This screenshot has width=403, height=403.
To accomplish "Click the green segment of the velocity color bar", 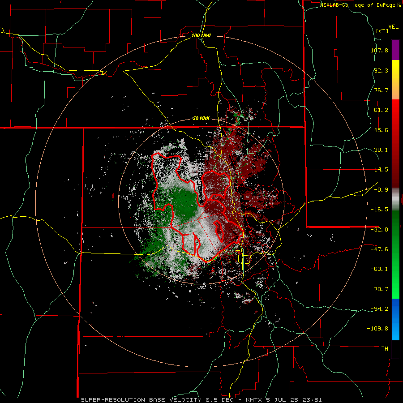I will (x=395, y=254).
